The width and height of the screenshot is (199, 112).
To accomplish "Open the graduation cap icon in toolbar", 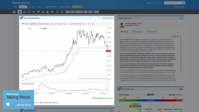I will (x=34, y=12).
